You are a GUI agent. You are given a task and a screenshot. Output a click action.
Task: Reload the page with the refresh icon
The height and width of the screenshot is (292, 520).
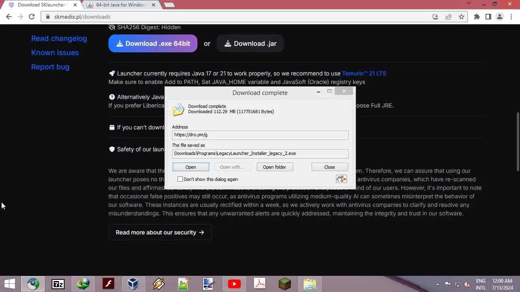coord(32,17)
